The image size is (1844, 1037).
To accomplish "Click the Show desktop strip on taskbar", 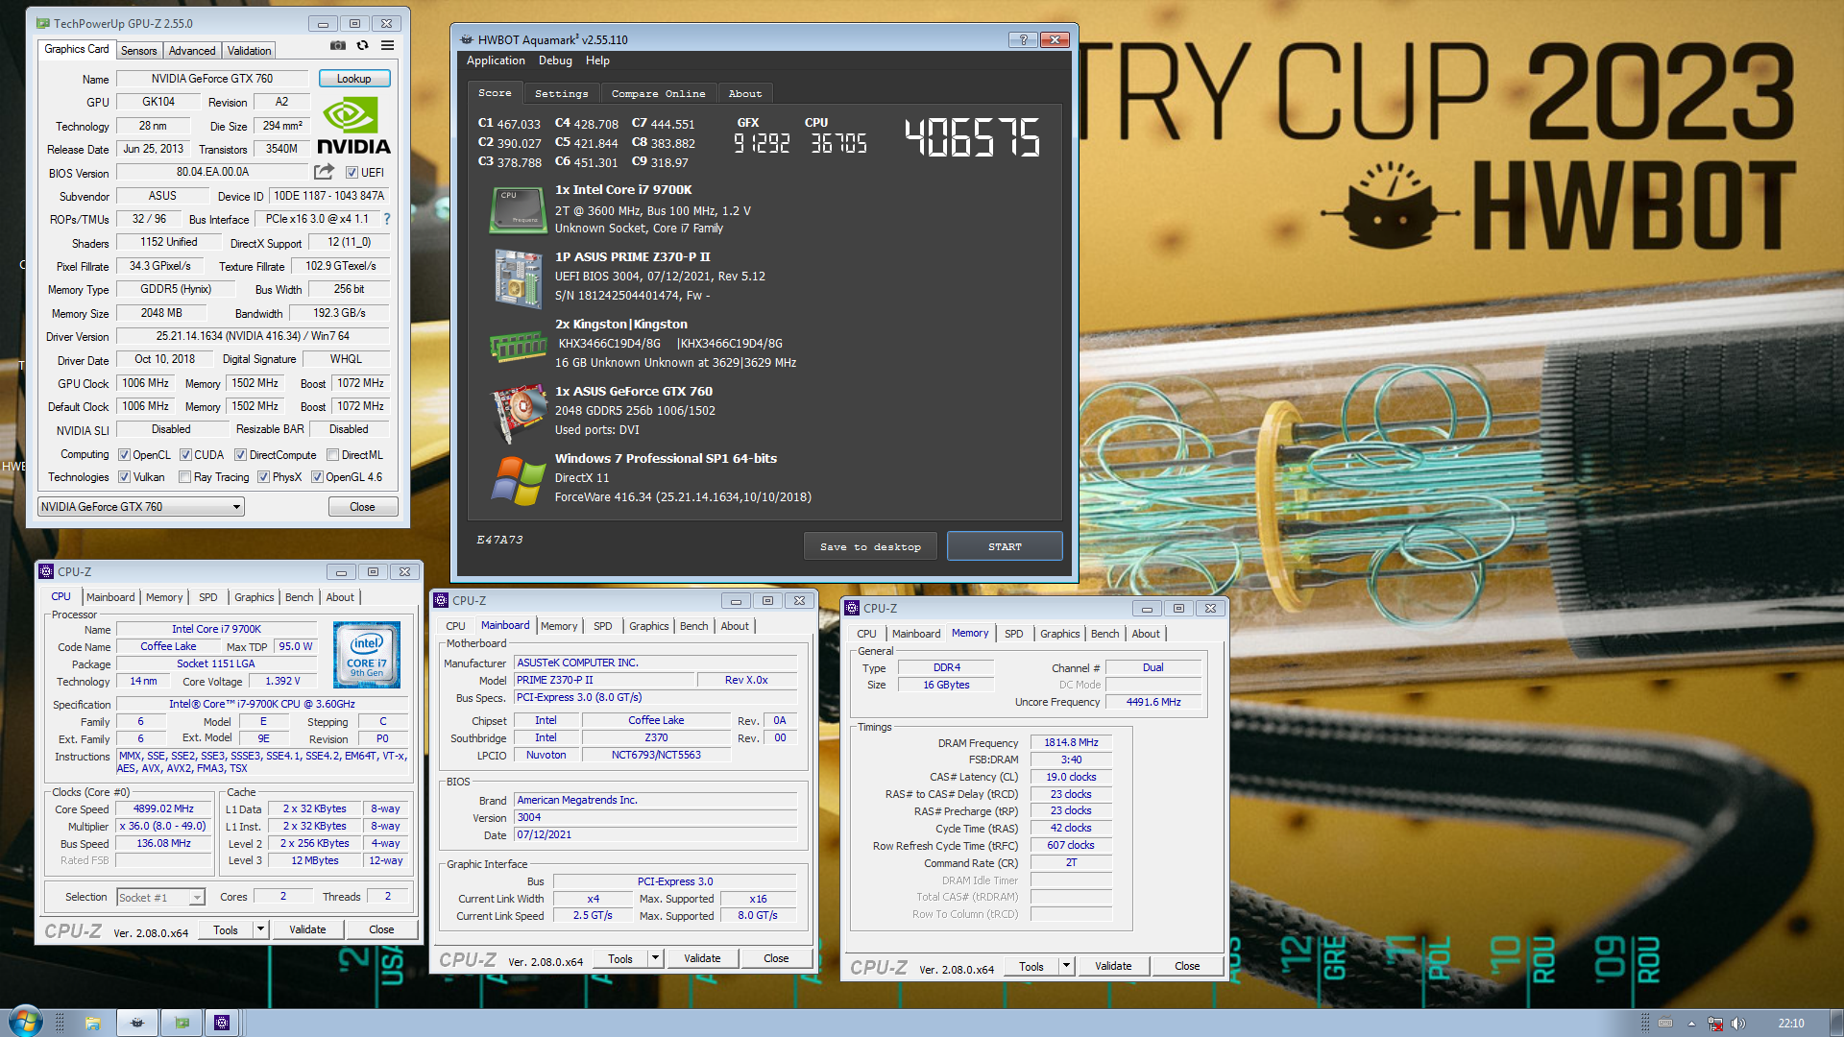I will [x=1836, y=1023].
